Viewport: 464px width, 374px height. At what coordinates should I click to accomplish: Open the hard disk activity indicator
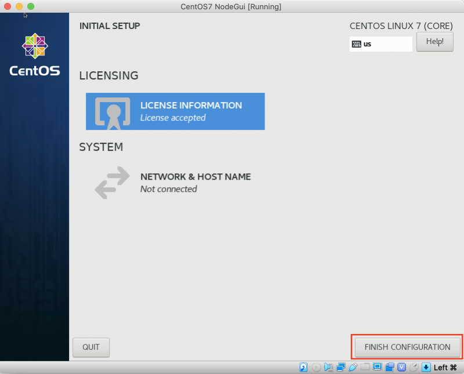point(303,367)
